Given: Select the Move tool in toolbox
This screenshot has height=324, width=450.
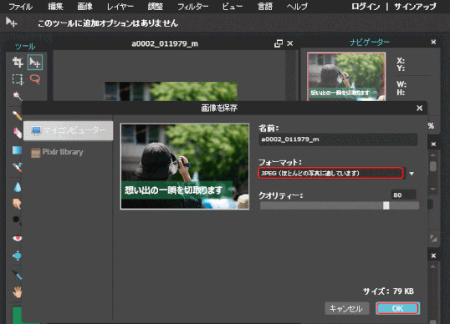Looking at the screenshot, I should [x=35, y=62].
